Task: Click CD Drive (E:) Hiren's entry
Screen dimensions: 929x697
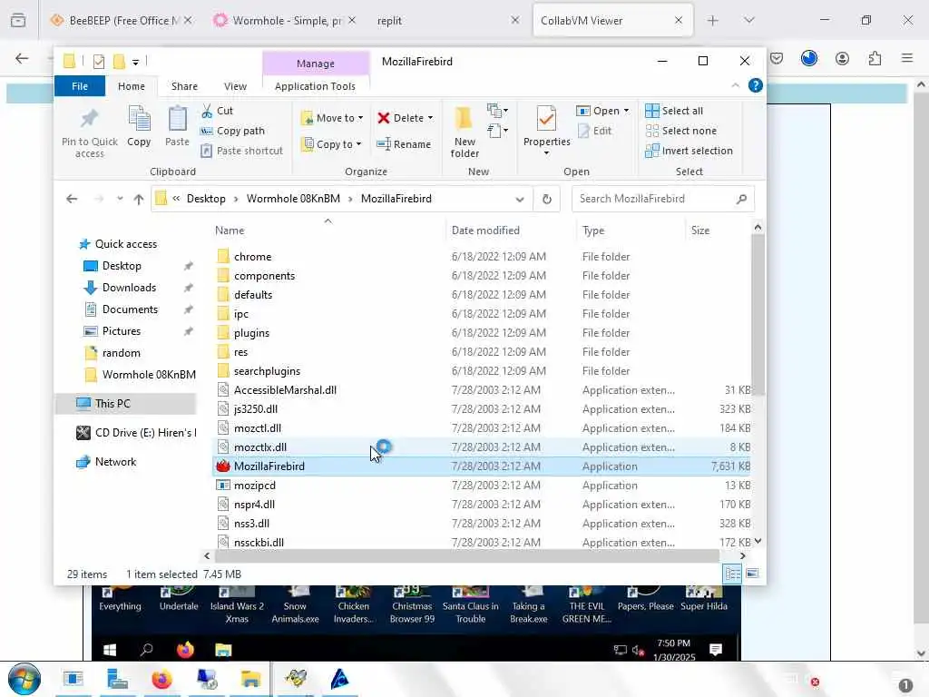Action: coord(136,433)
